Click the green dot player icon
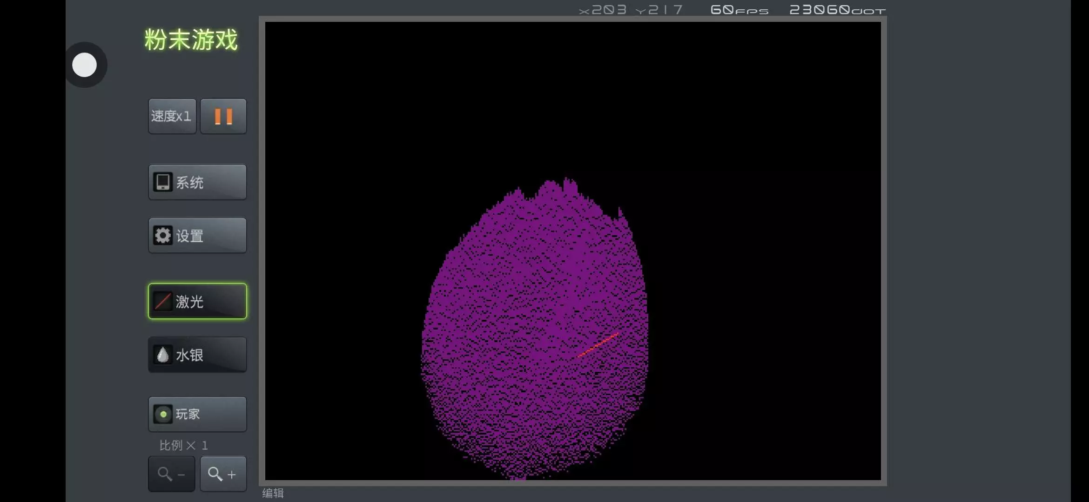 tap(163, 414)
